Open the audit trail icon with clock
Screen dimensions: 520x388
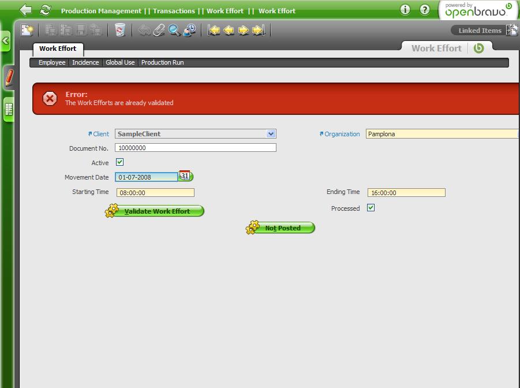click(x=189, y=30)
